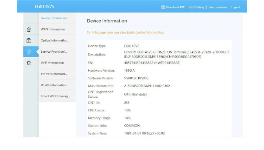264x150 pixels.
Task: Click Custom Info value COMMON
Action: 132,126
